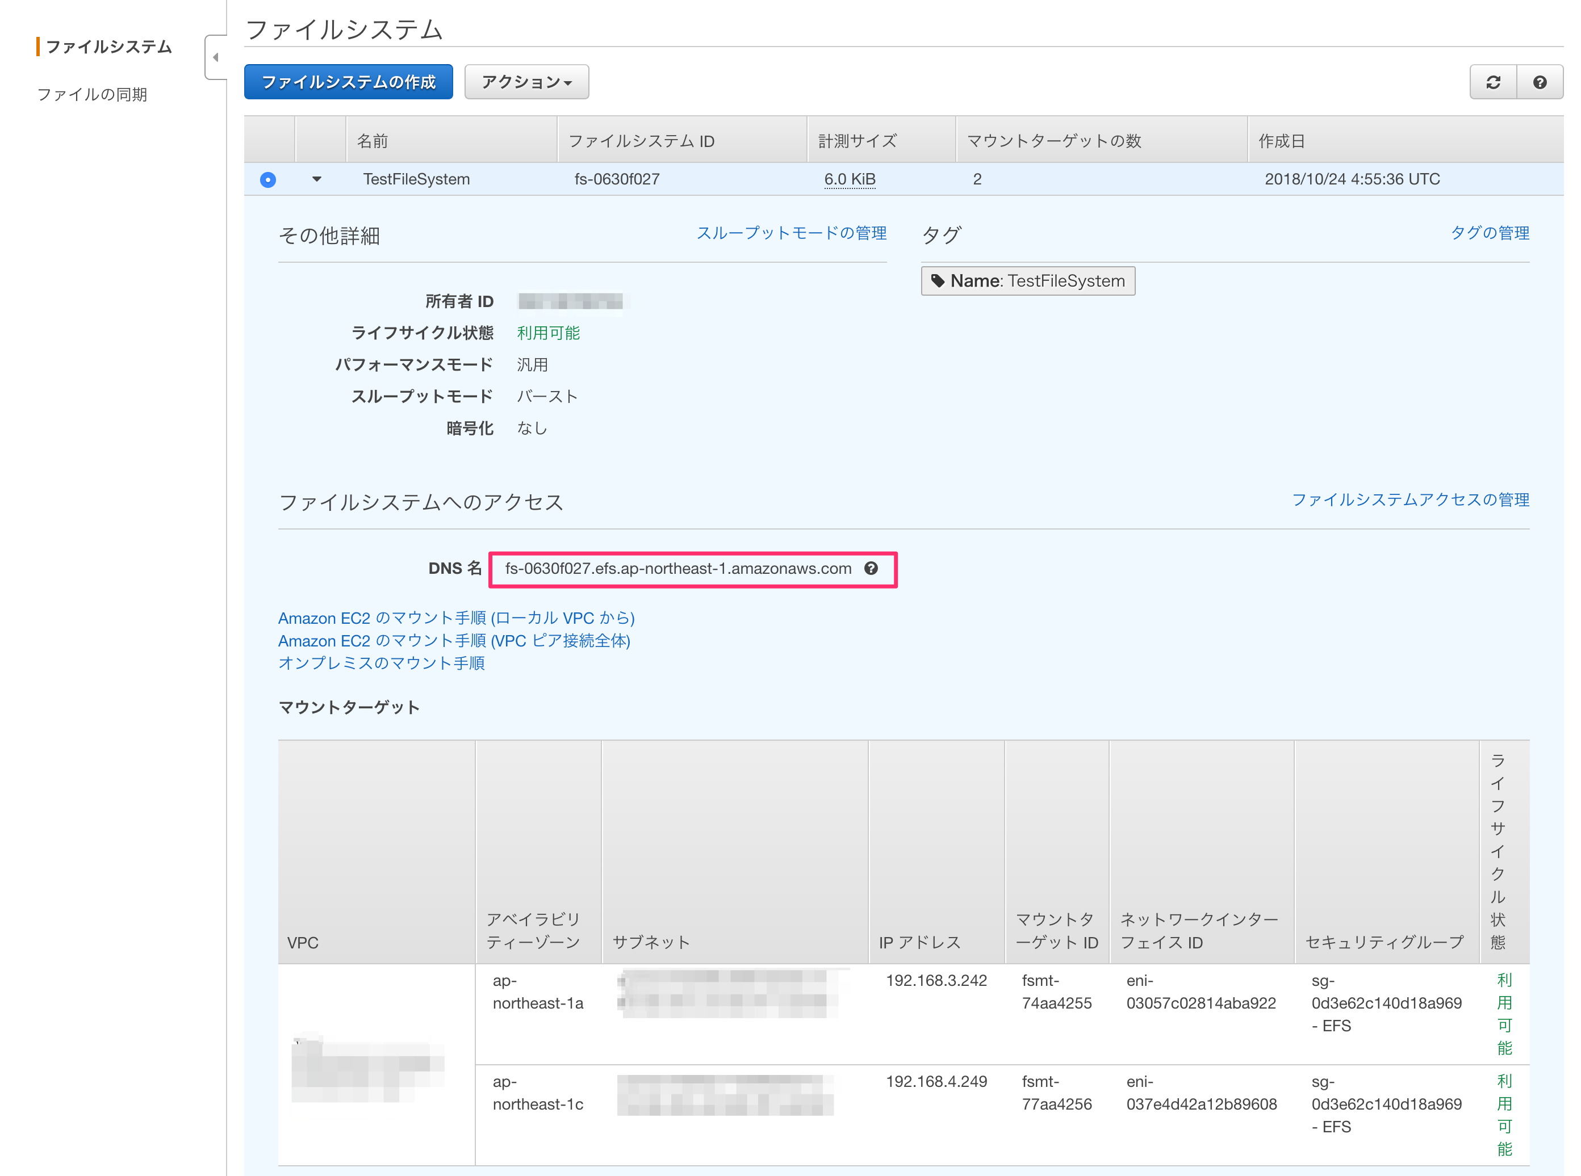Open the アクション dropdown menu
The image size is (1581, 1176).
(x=526, y=82)
